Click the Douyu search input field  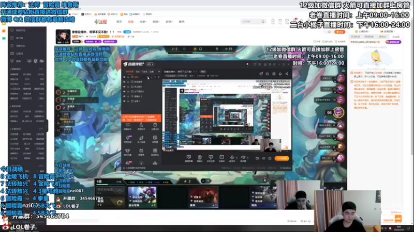(251, 22)
